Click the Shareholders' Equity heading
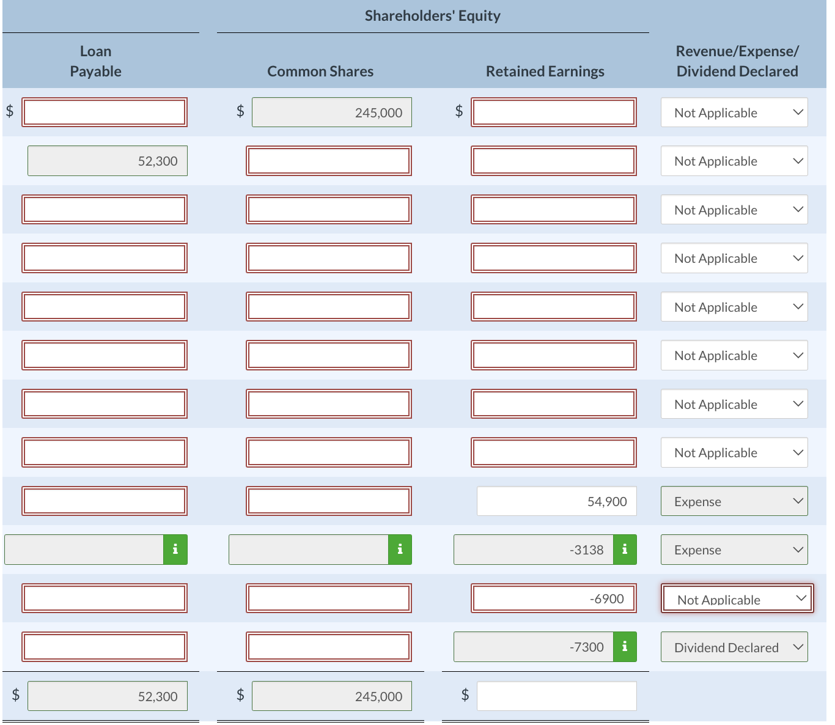 coord(433,16)
